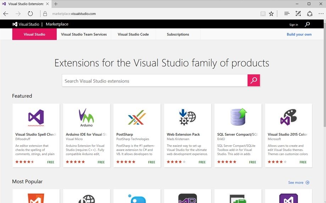Click the See more arrow circle icon
Screen dimensions: 326x203
click(x=307, y=182)
